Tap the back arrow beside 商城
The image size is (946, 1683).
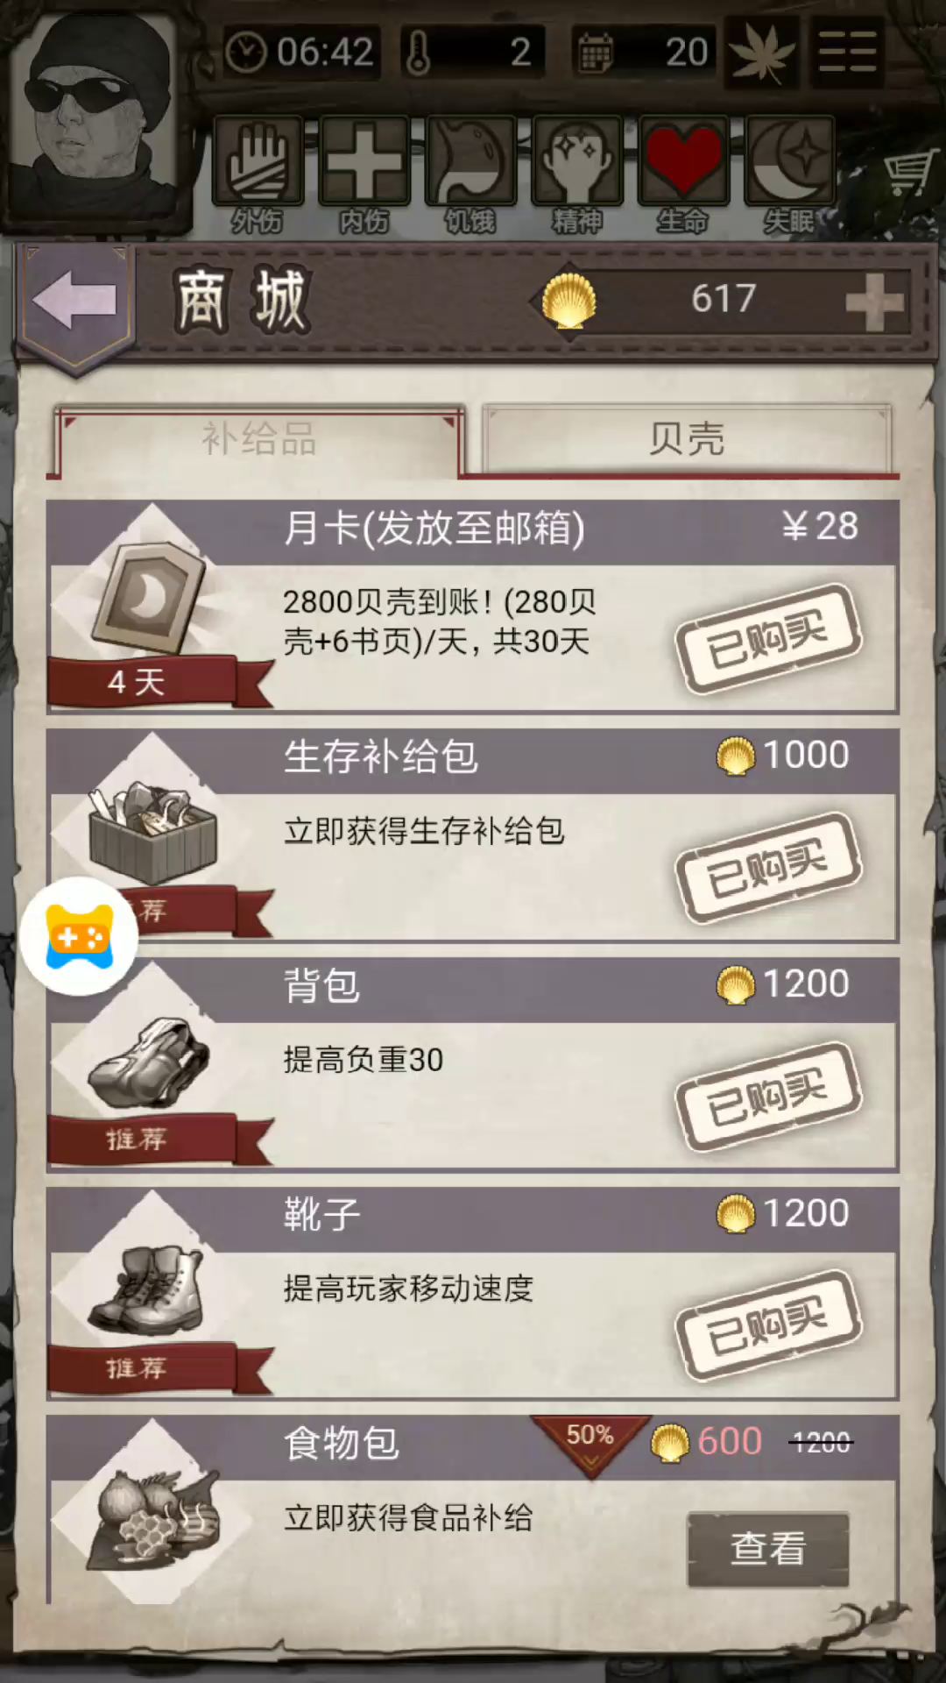tap(75, 301)
